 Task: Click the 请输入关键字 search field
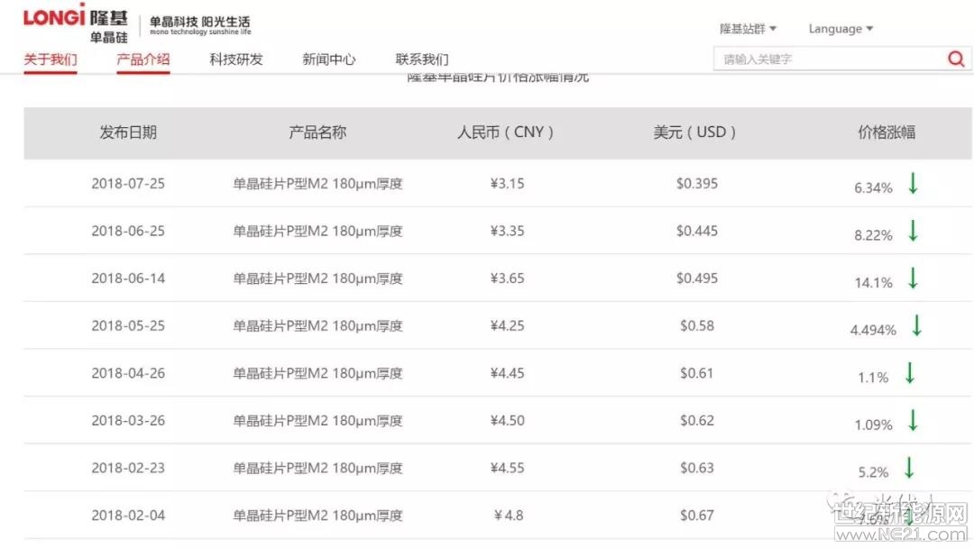(812, 59)
